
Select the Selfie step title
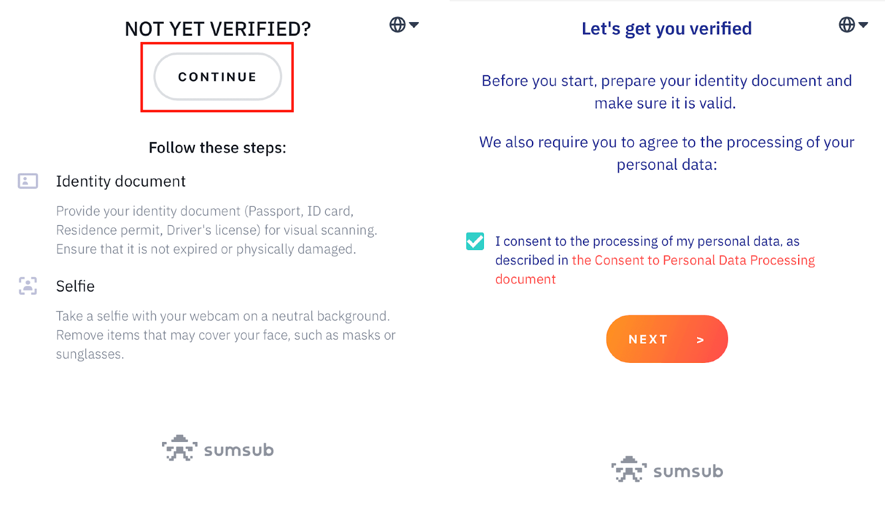click(75, 287)
